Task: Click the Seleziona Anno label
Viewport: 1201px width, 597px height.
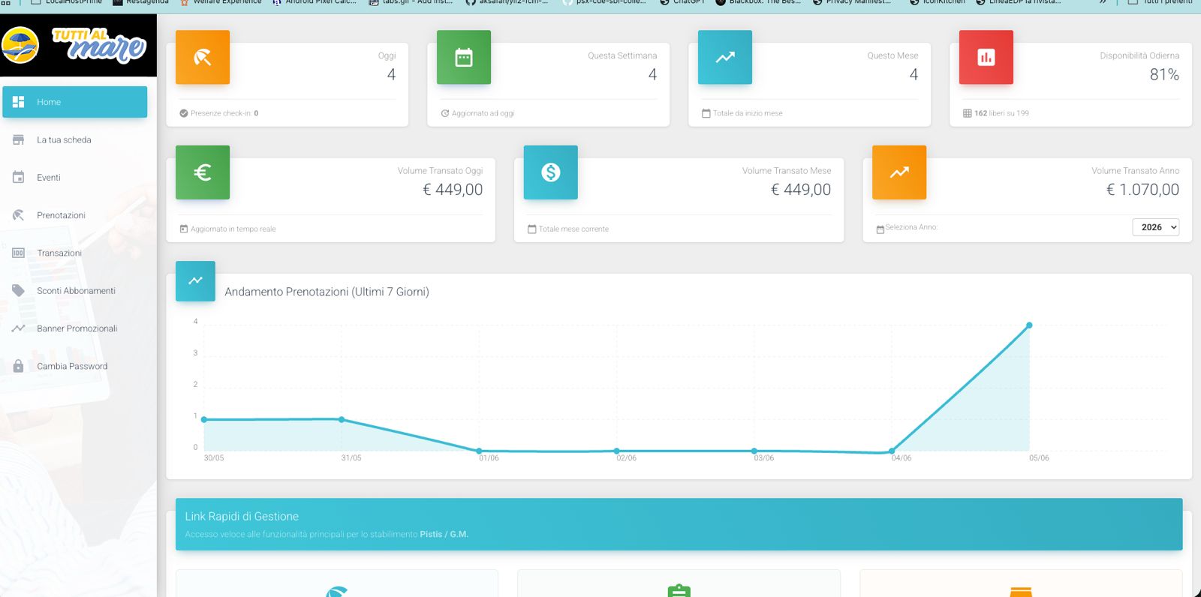Action: (x=911, y=227)
